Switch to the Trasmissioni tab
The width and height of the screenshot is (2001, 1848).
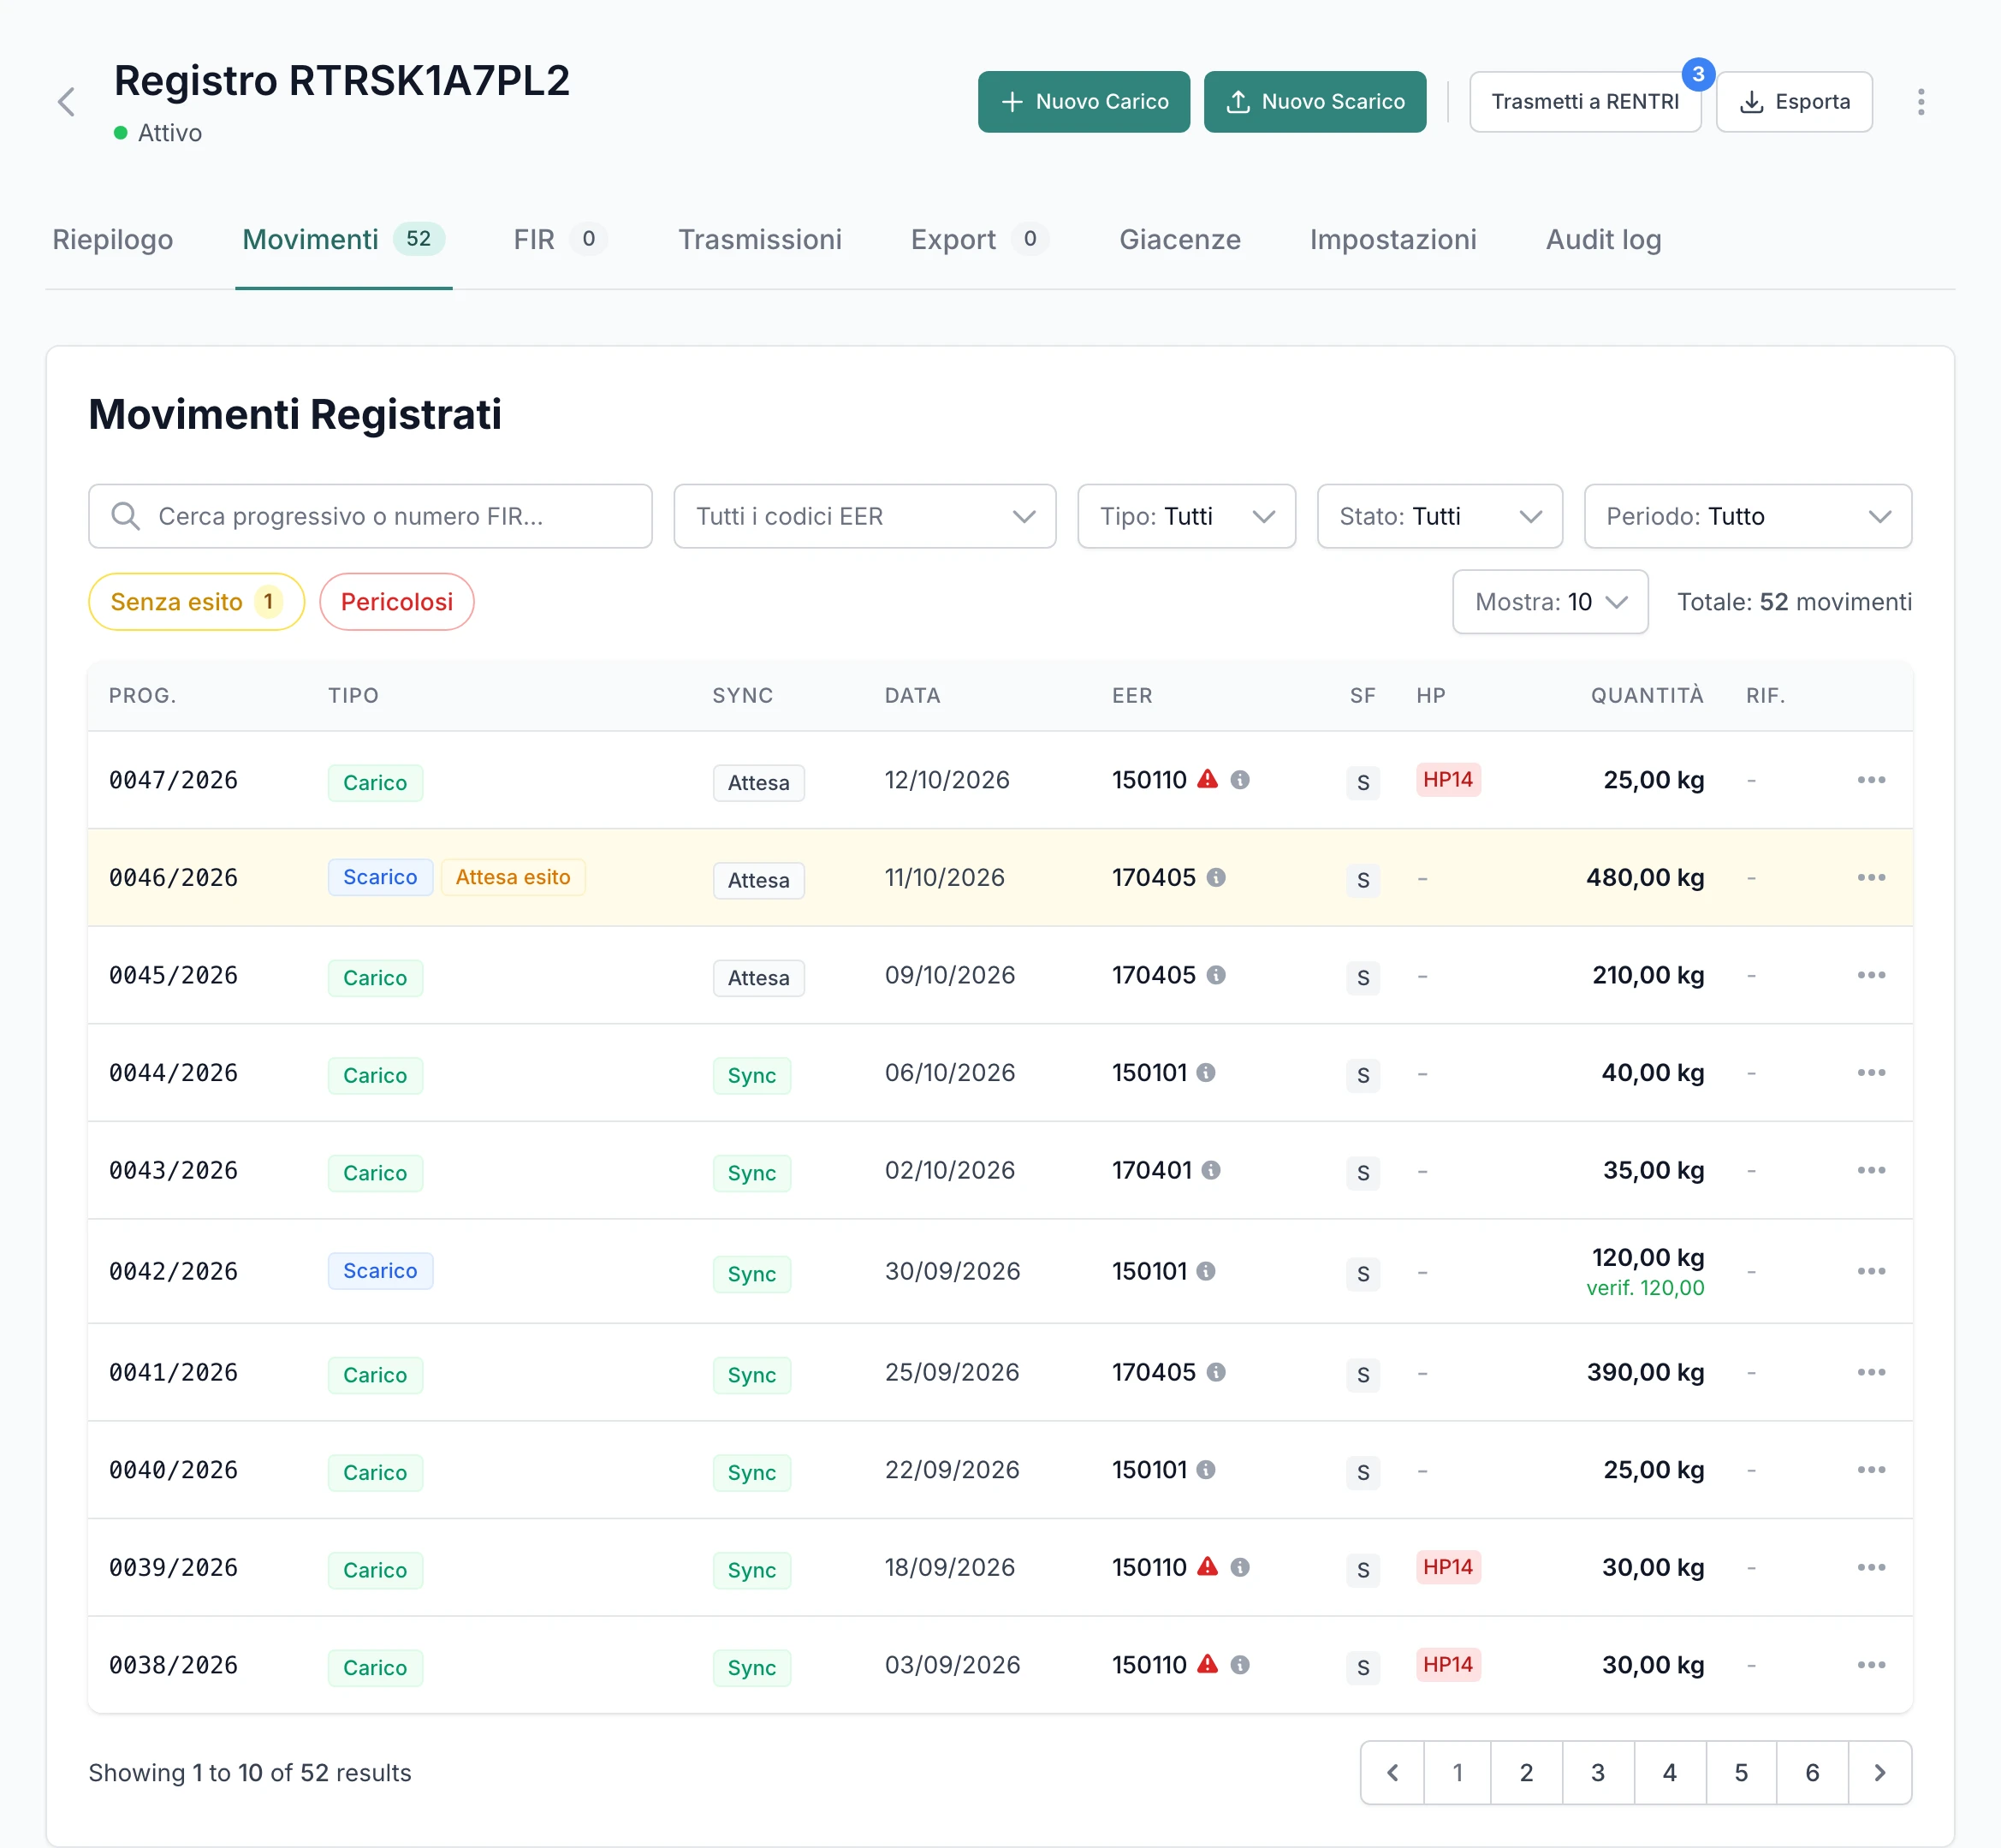(760, 240)
